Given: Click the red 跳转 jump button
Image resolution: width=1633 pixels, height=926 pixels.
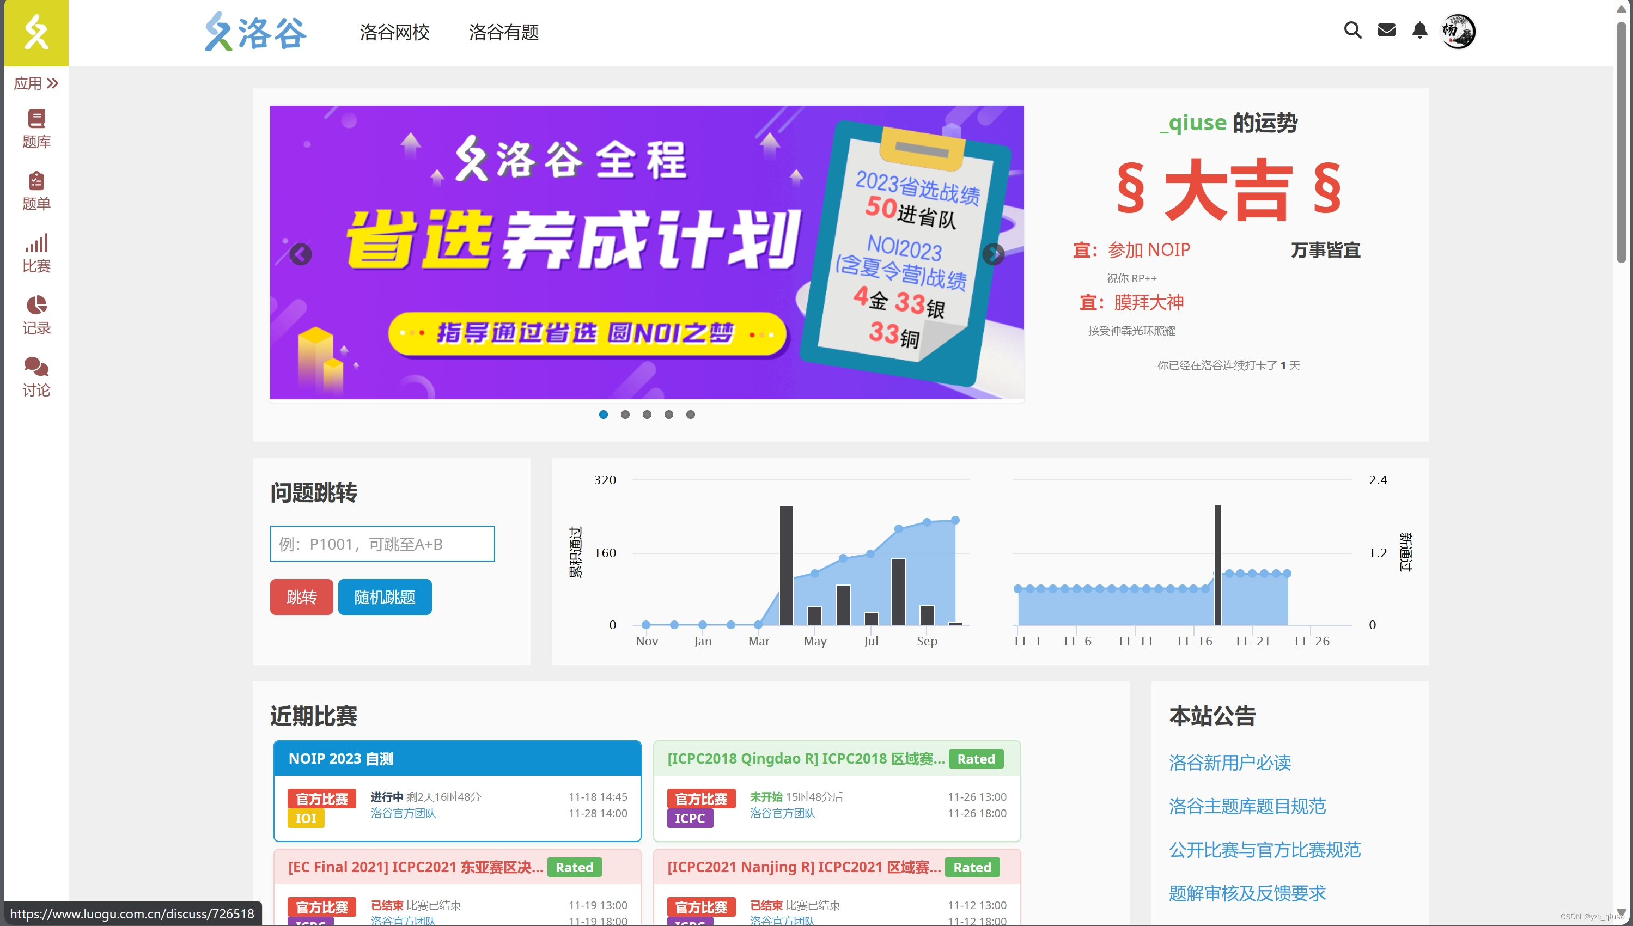Looking at the screenshot, I should 301,596.
